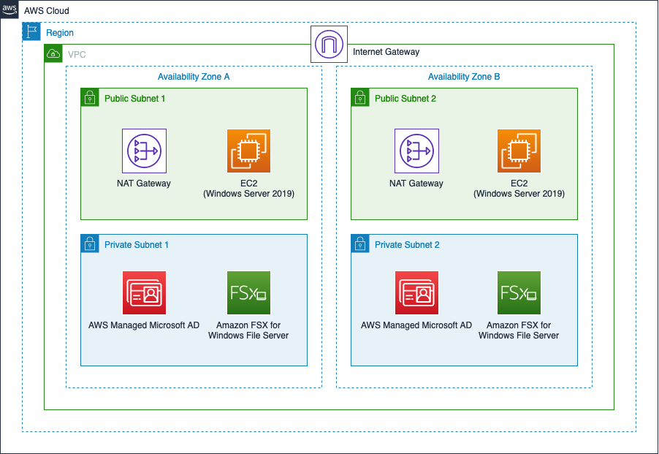The height and width of the screenshot is (454, 659).
Task: Click the green VPC cloud icon
Action: 53,54
